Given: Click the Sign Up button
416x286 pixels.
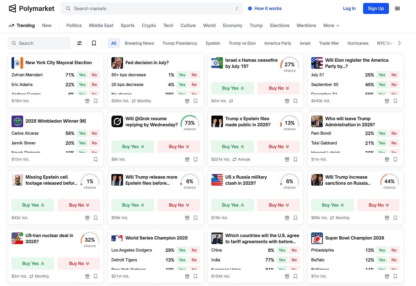Looking at the screenshot, I should point(376,9).
